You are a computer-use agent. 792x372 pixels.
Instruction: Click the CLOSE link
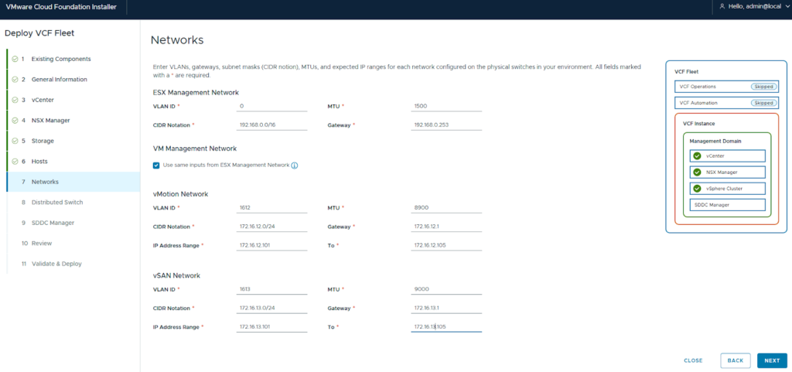[x=693, y=360]
